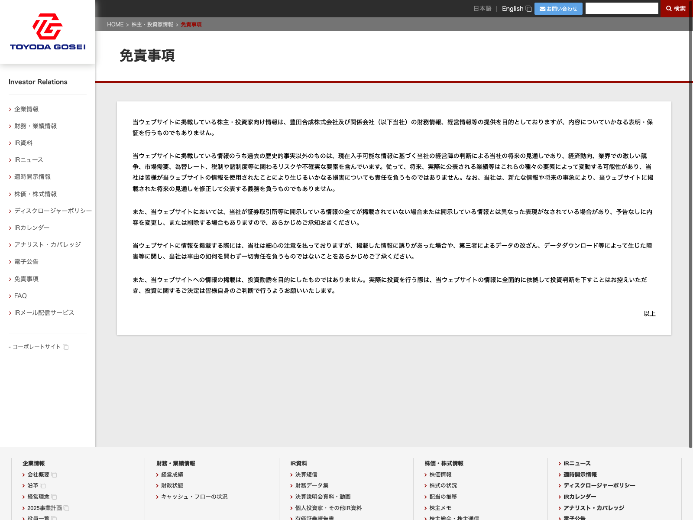Focus the search text field
The image size is (693, 520).
click(622, 9)
